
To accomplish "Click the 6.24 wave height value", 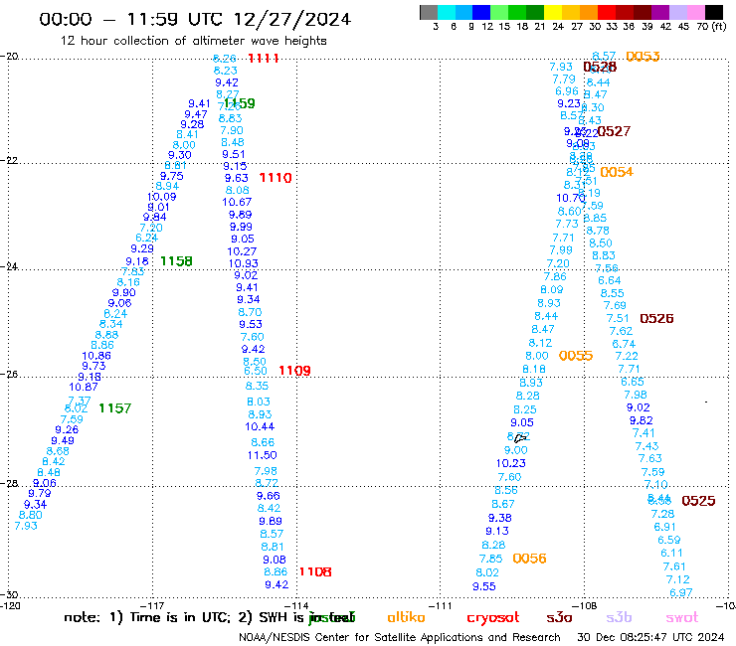I will point(147,238).
